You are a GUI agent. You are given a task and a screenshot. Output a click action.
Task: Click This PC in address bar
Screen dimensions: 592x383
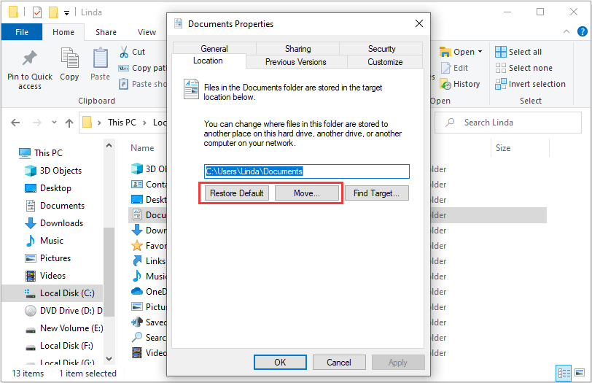122,123
